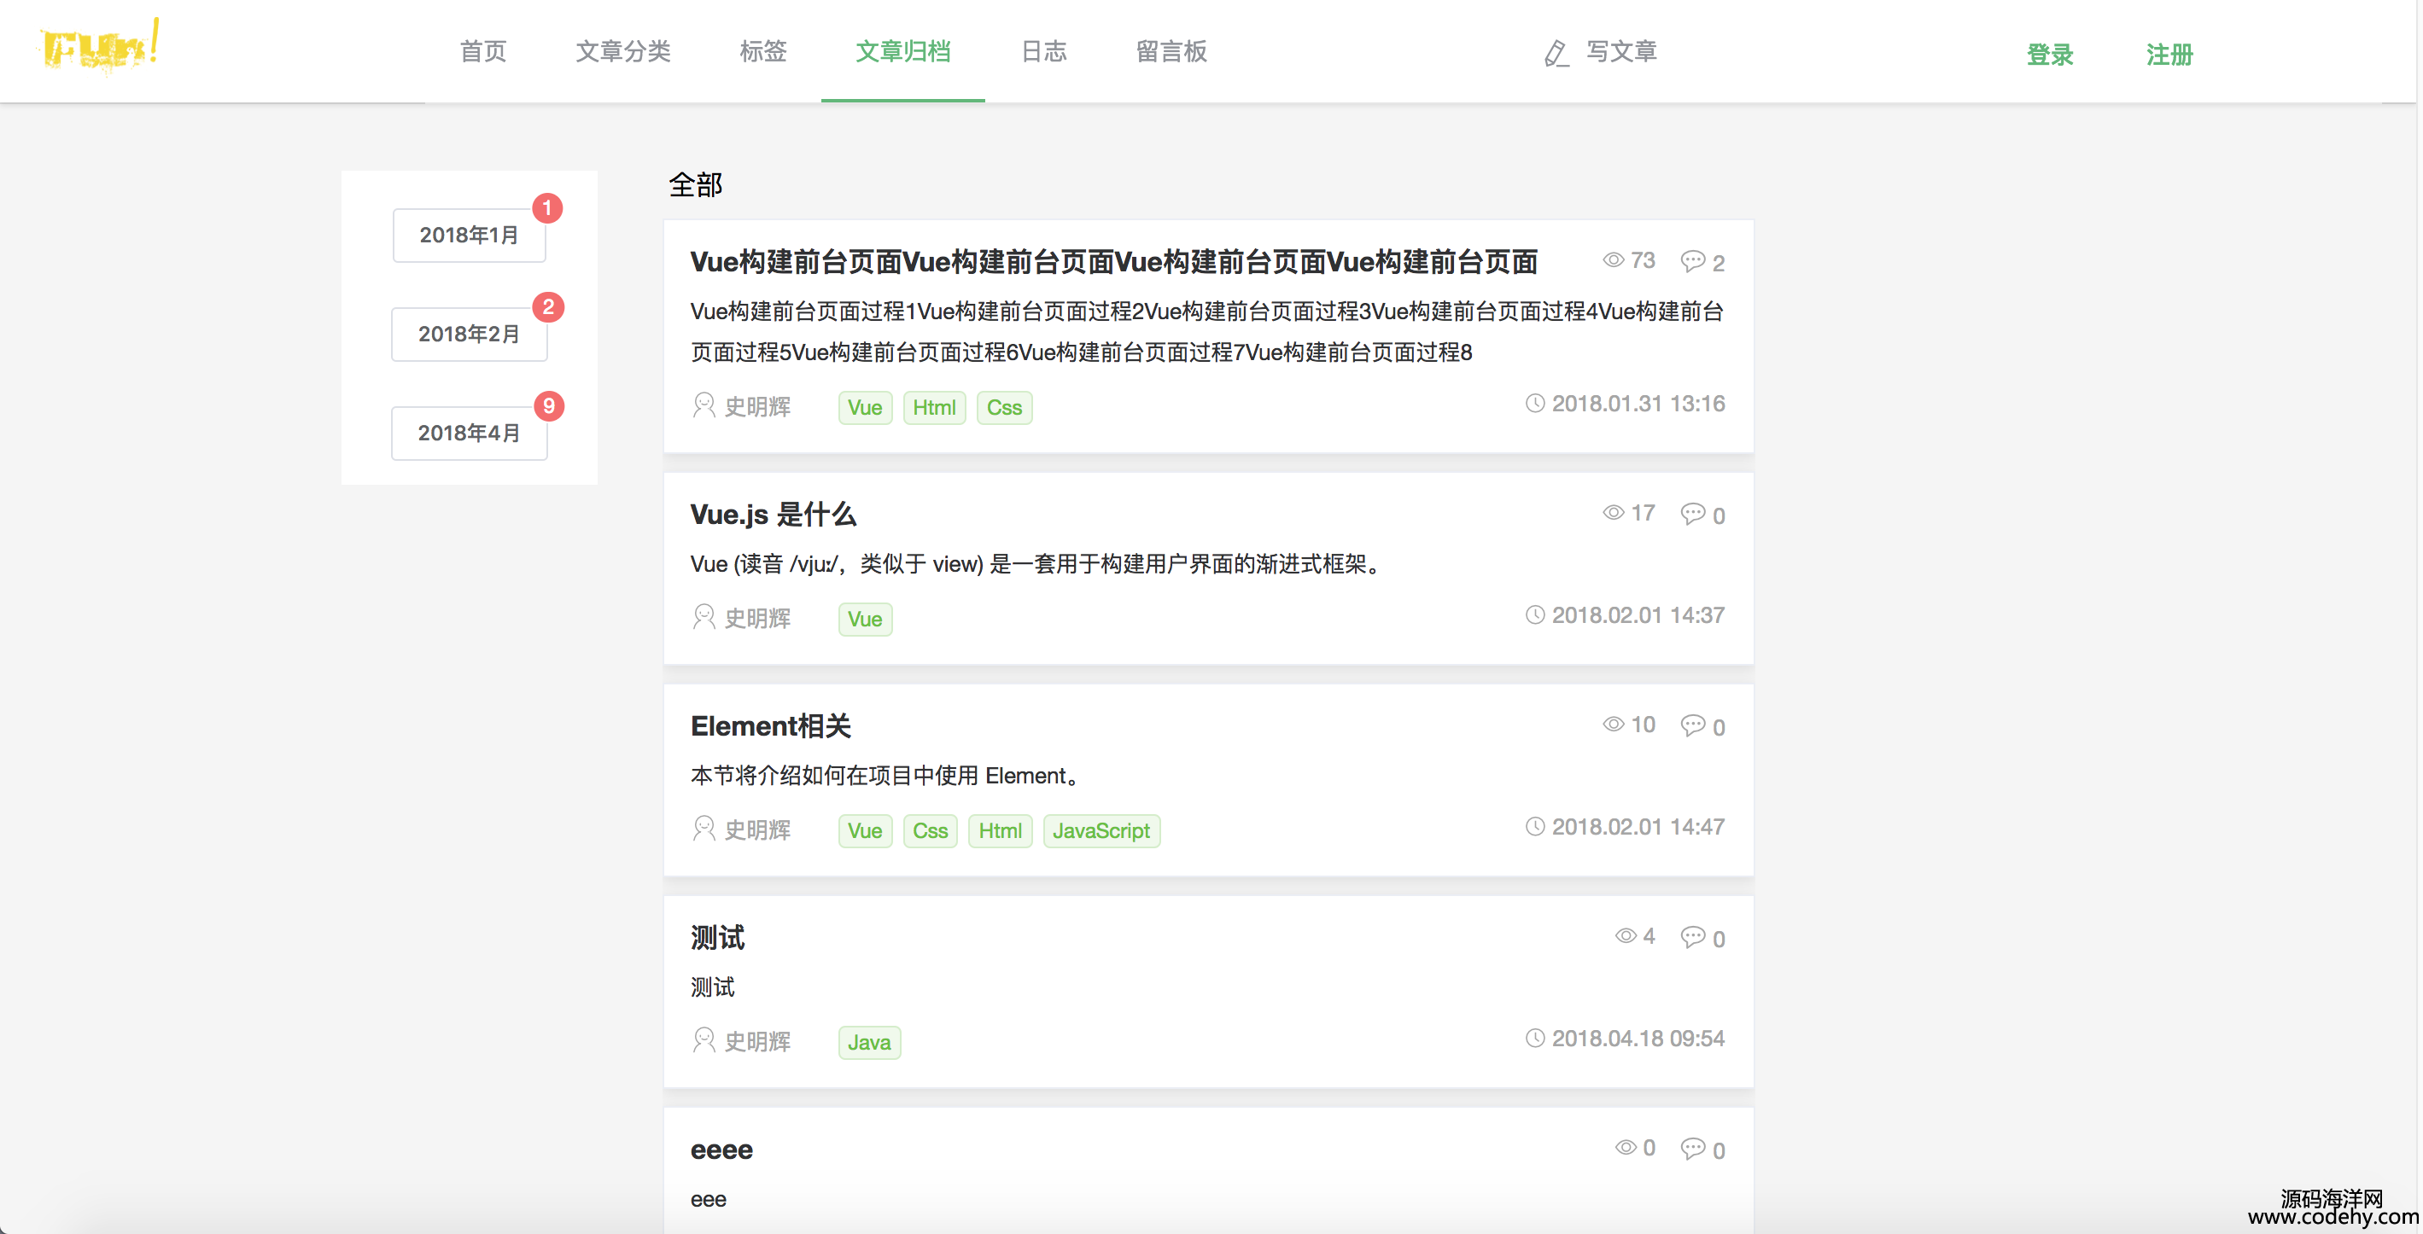Filter archive by 2018年4月

[469, 433]
